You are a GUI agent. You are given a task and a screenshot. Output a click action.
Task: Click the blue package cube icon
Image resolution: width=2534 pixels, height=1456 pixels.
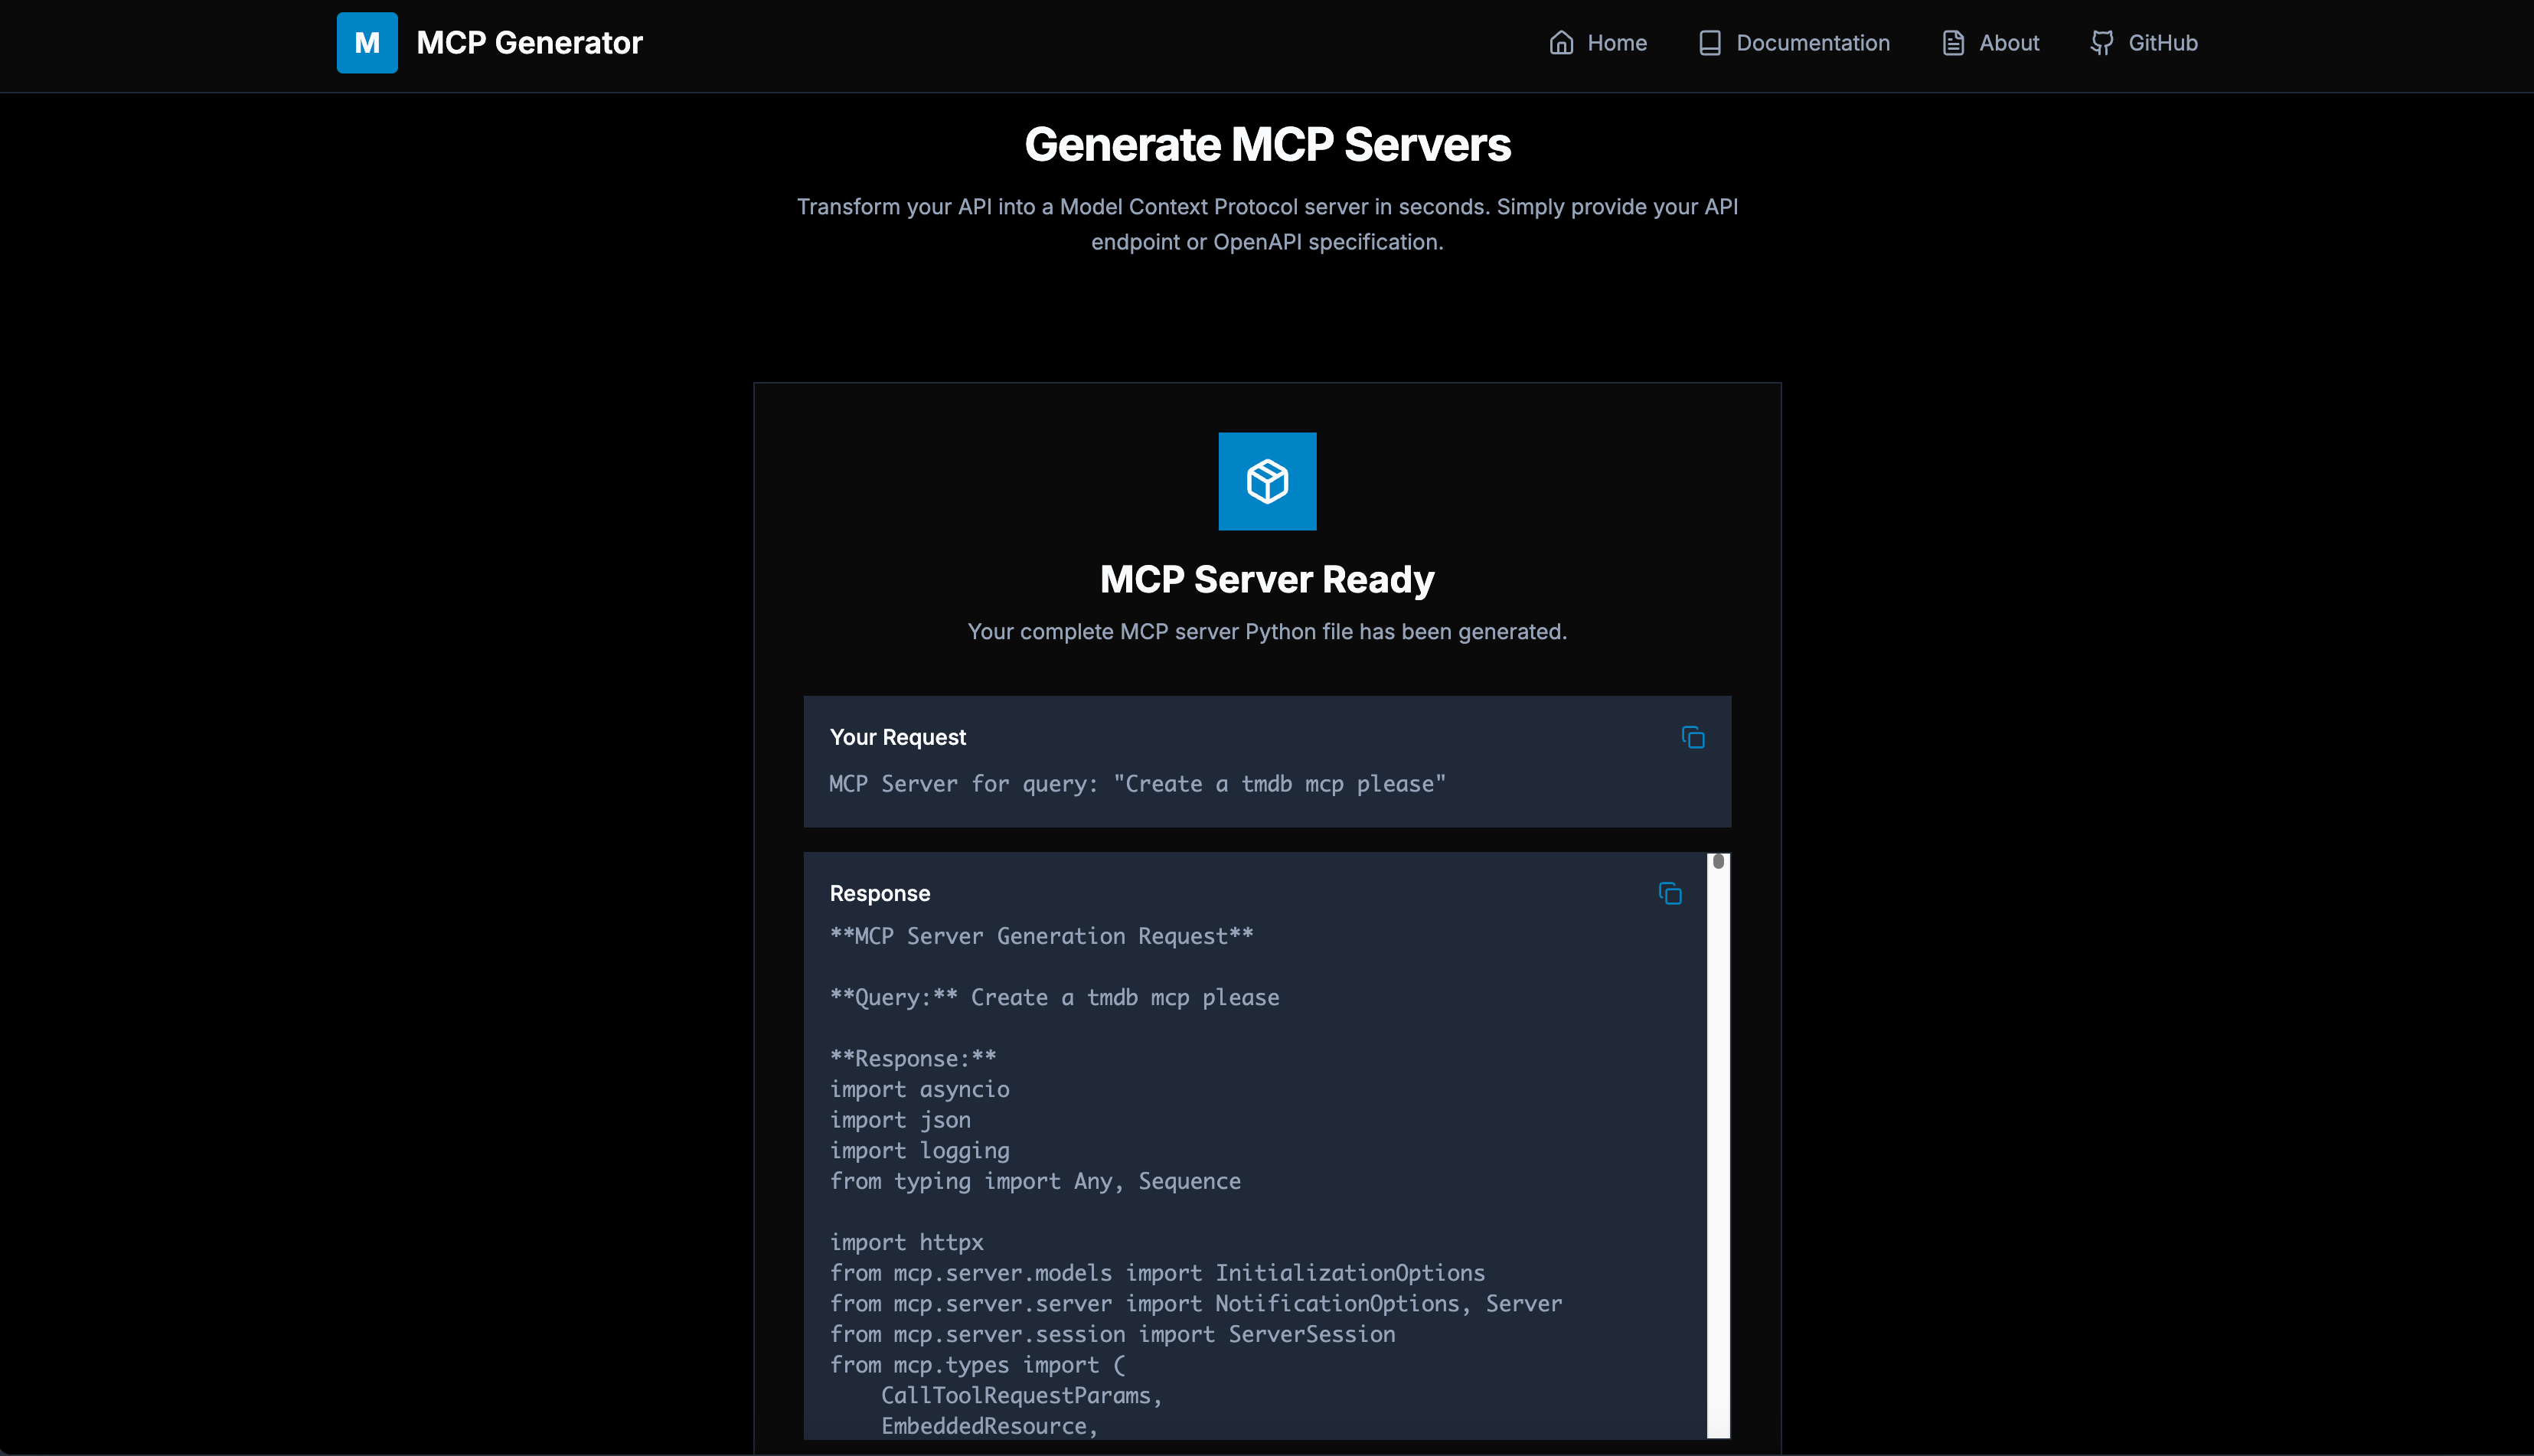(x=1266, y=481)
